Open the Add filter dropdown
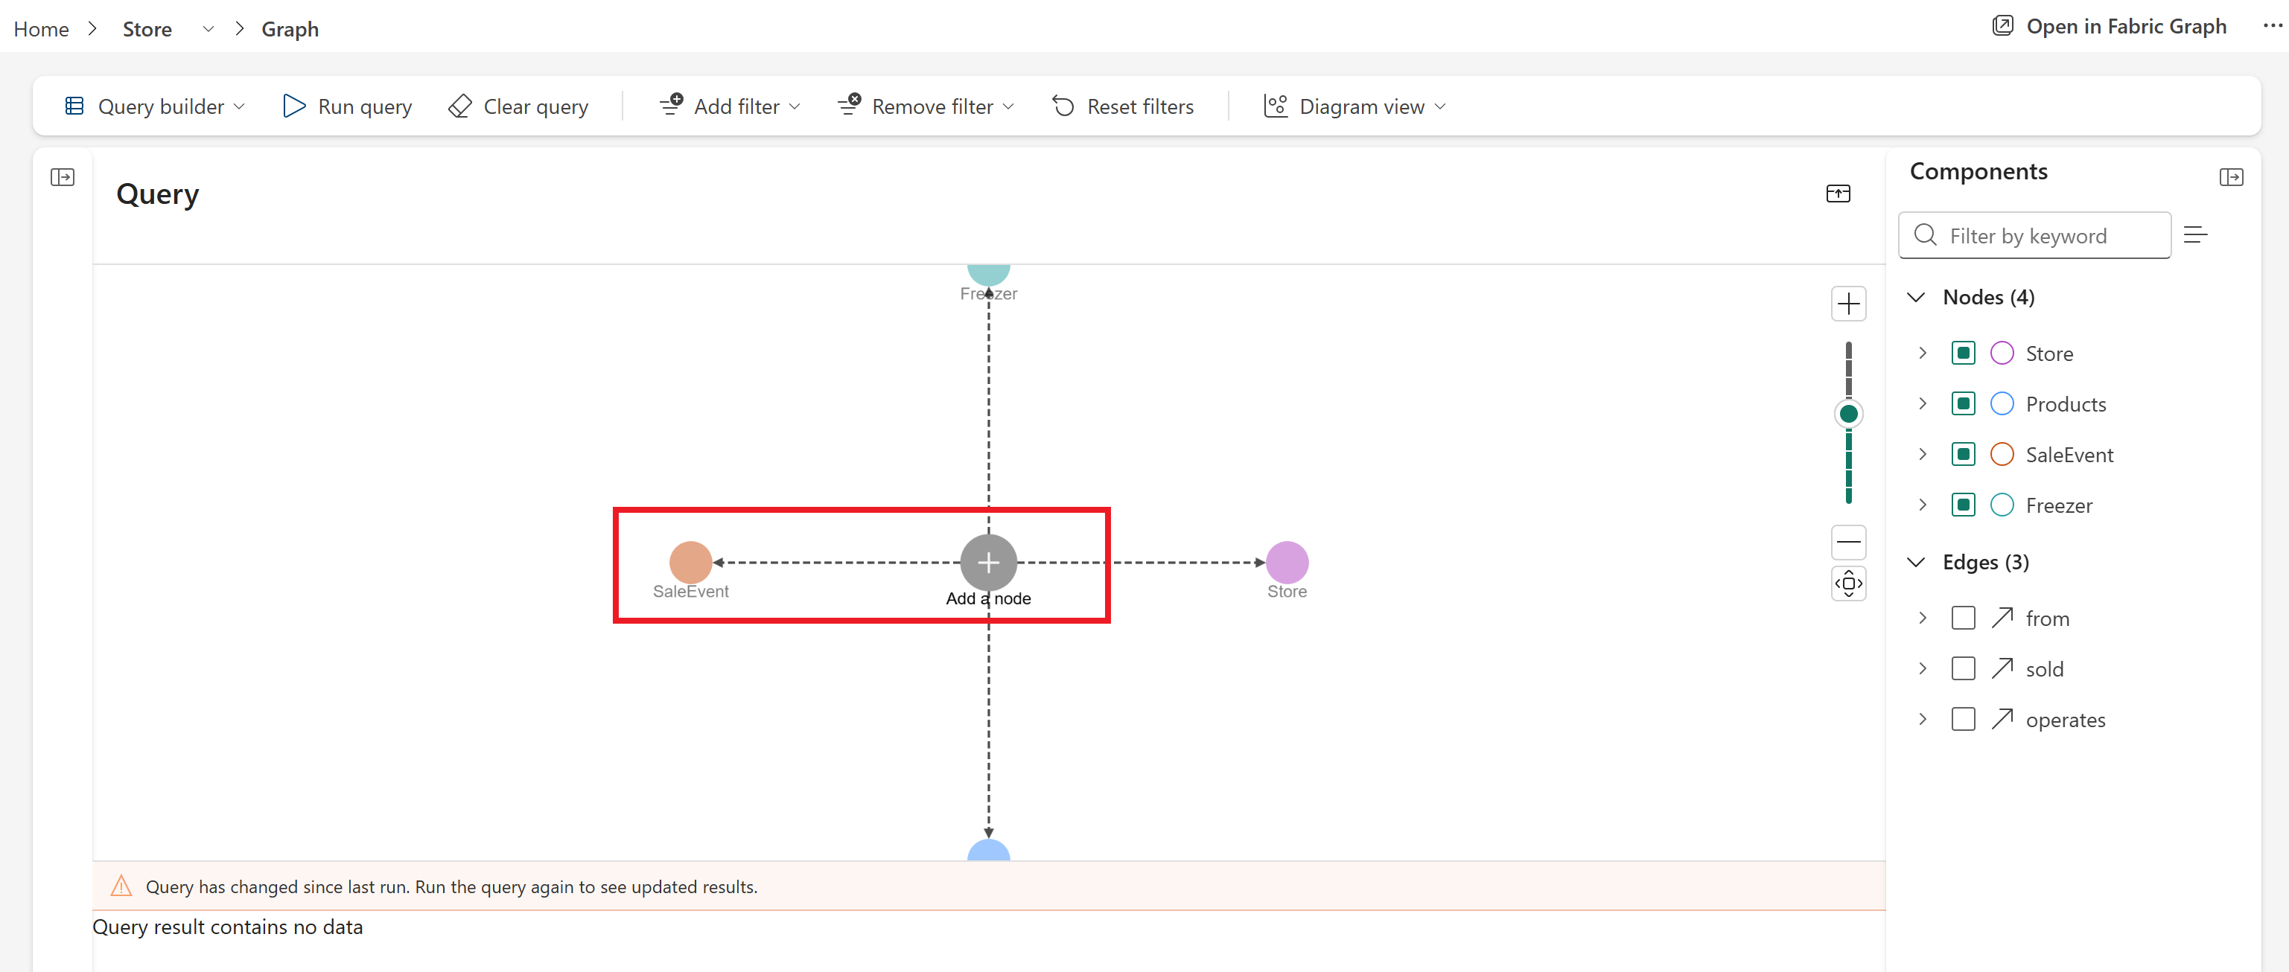The image size is (2289, 972). click(x=730, y=106)
